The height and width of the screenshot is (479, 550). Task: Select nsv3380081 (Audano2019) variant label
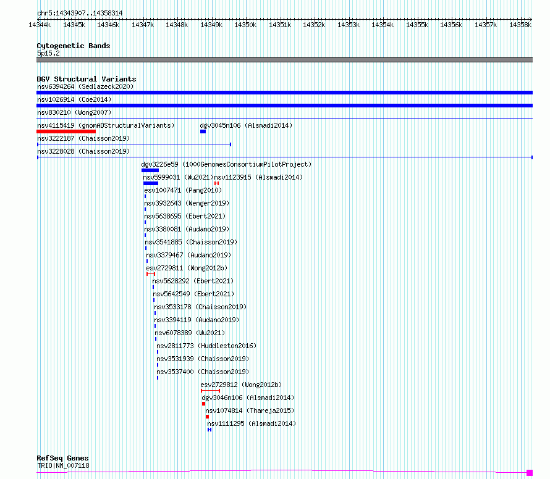click(x=187, y=229)
